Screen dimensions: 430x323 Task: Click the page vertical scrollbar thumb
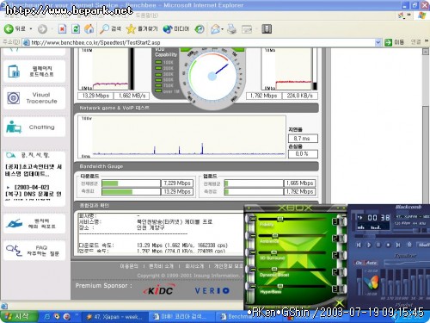426,155
